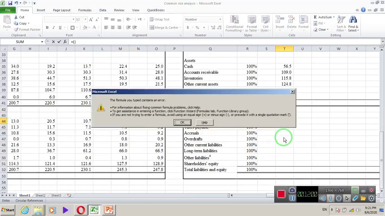The height and width of the screenshot is (216, 385).
Task: Click the formula bar Enter checkmark
Action: (x=59, y=42)
